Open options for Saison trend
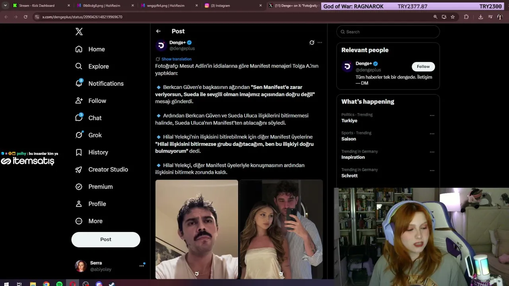This screenshot has height=286, width=509. pyautogui.click(x=432, y=134)
